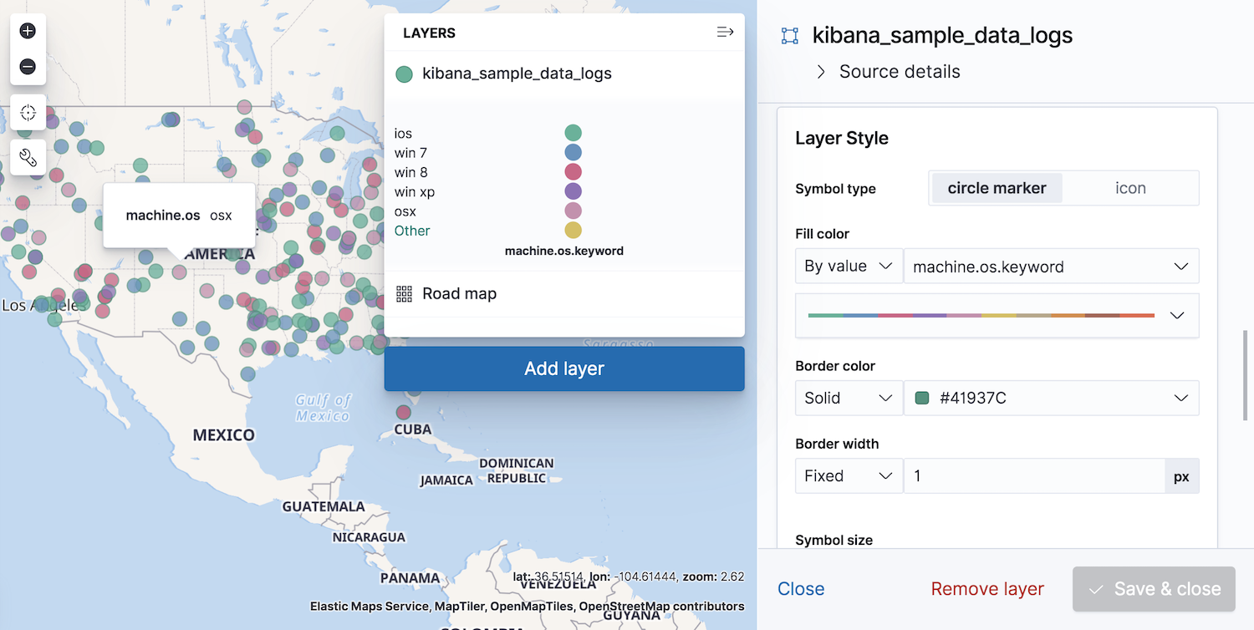Select circle marker symbol type
This screenshot has width=1254, height=630.
click(x=996, y=188)
